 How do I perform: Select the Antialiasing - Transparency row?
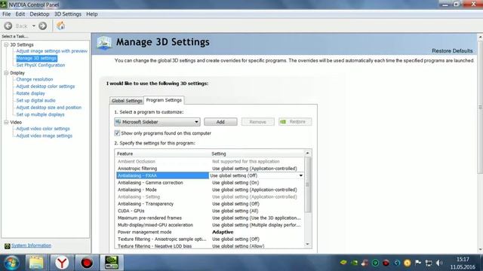point(210,204)
